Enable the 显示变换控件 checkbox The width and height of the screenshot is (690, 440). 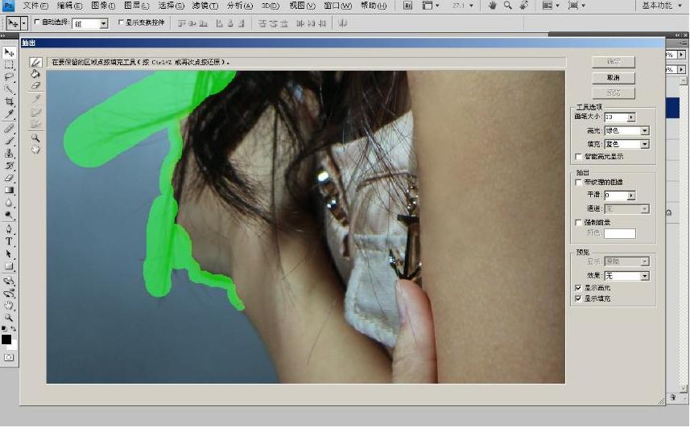121,22
